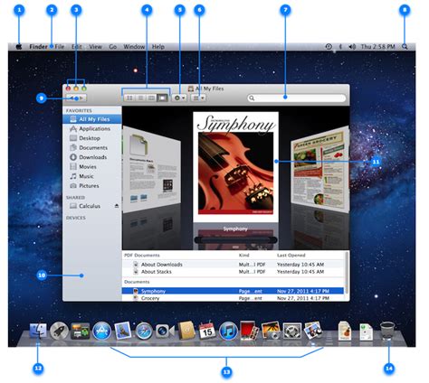Open the Trash in the Dock
The height and width of the screenshot is (383, 429).
[387, 332]
